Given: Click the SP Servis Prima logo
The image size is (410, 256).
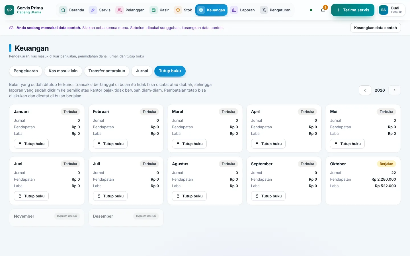Looking at the screenshot, I should pos(9,10).
